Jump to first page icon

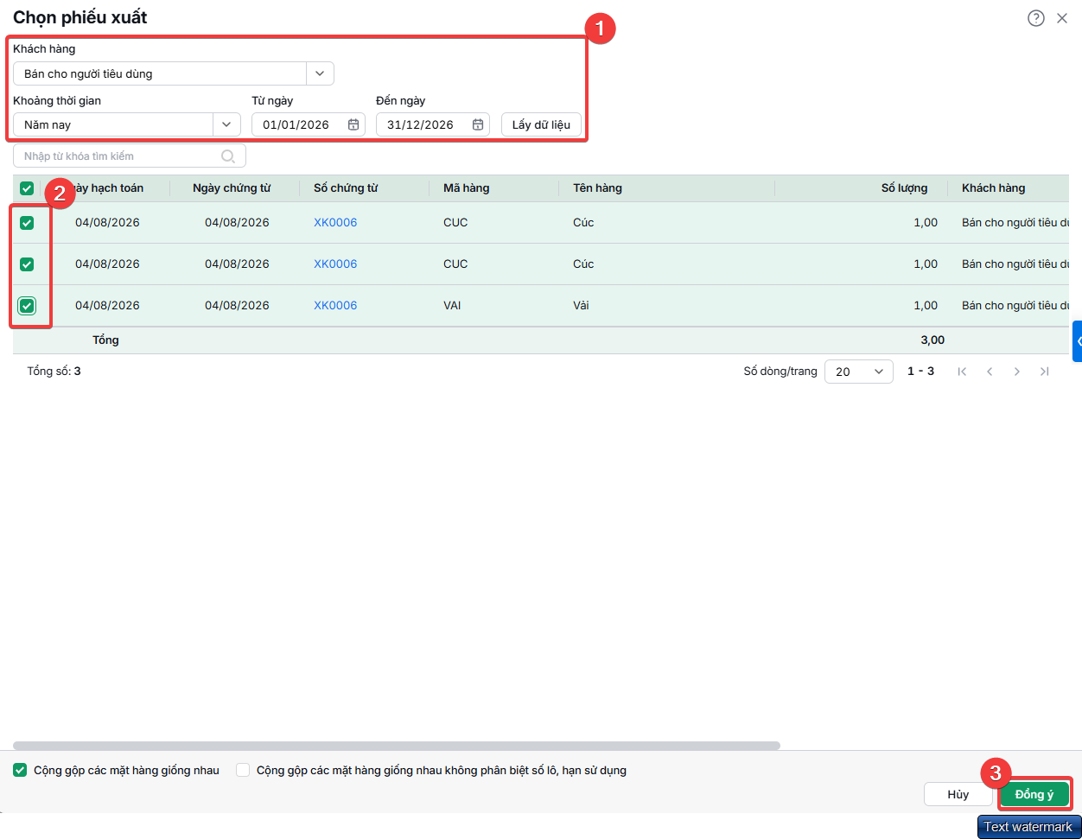click(962, 372)
